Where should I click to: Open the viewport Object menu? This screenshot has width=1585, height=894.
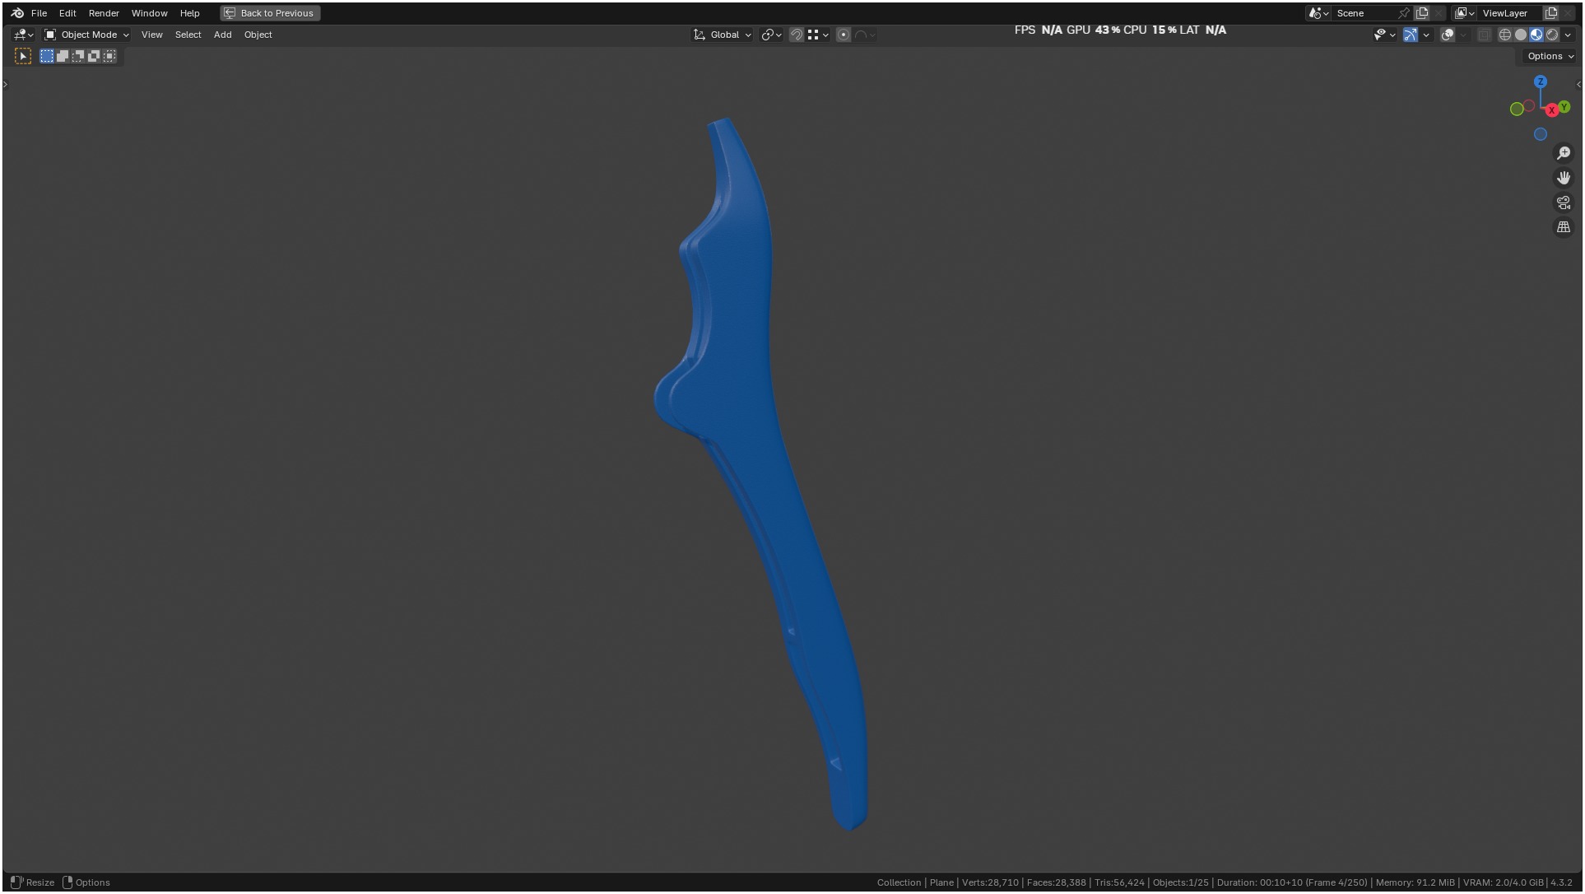(x=258, y=35)
